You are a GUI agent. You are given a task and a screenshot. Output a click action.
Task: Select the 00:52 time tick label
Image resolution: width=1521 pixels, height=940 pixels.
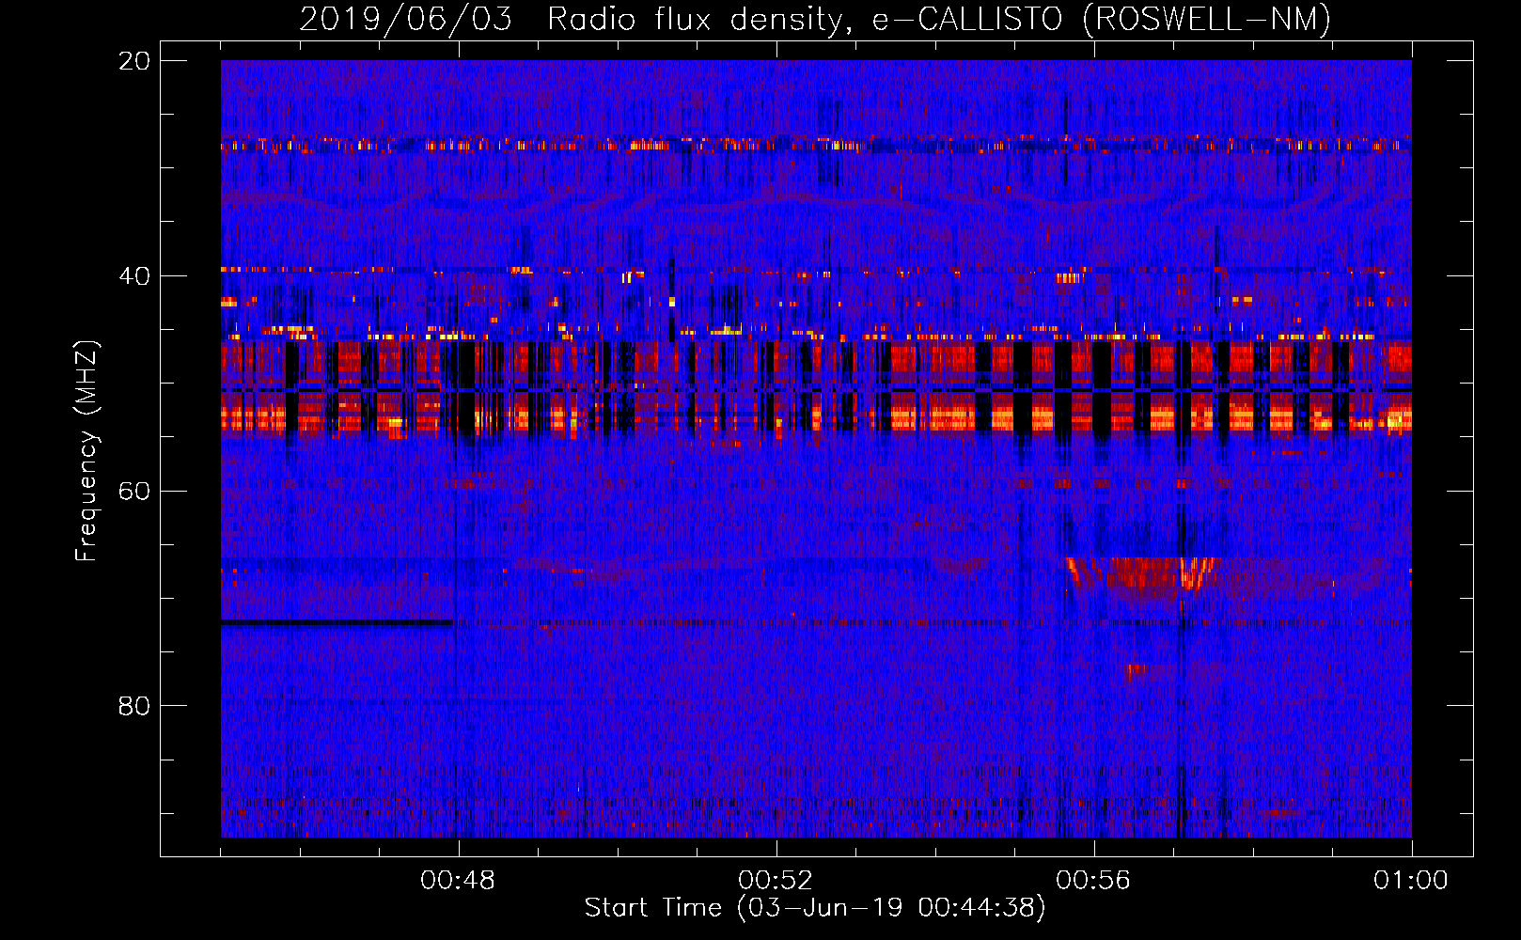(776, 880)
